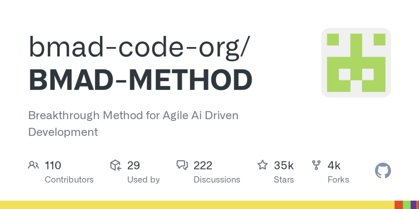The image size is (419, 209).
Task: Click the Forks label text
Action: (x=338, y=180)
